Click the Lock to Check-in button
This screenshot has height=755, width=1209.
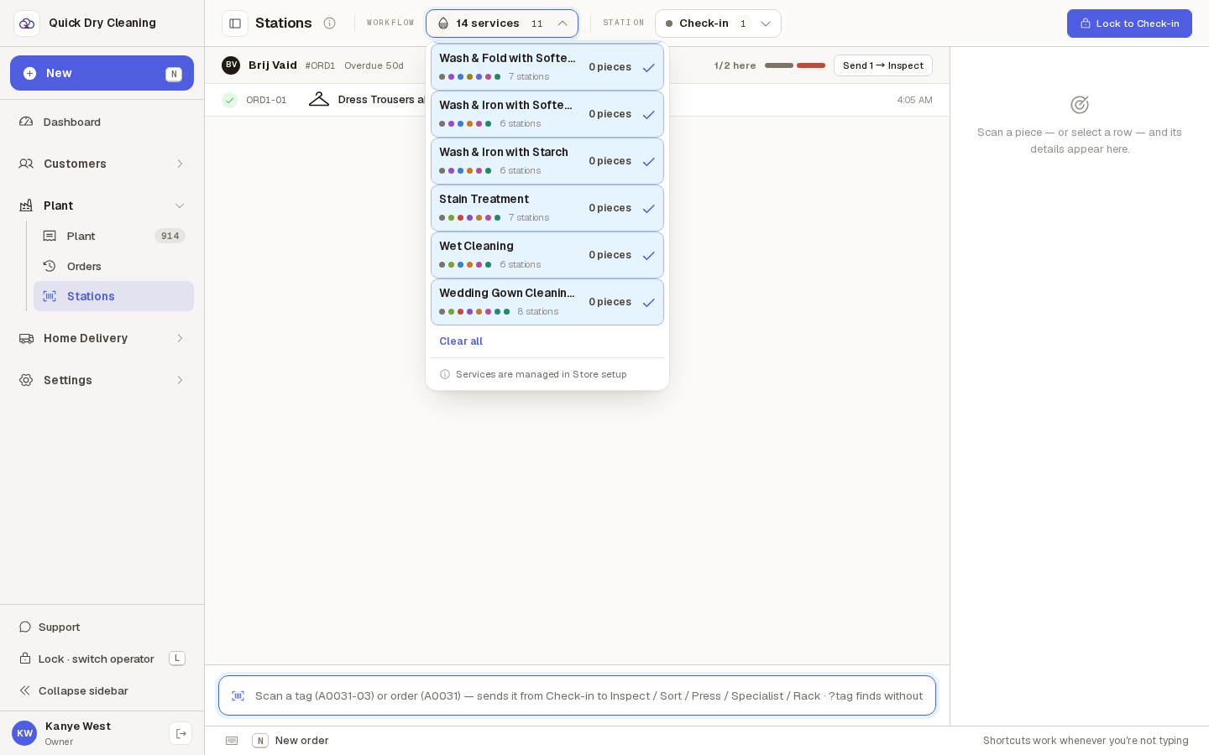1129,23
